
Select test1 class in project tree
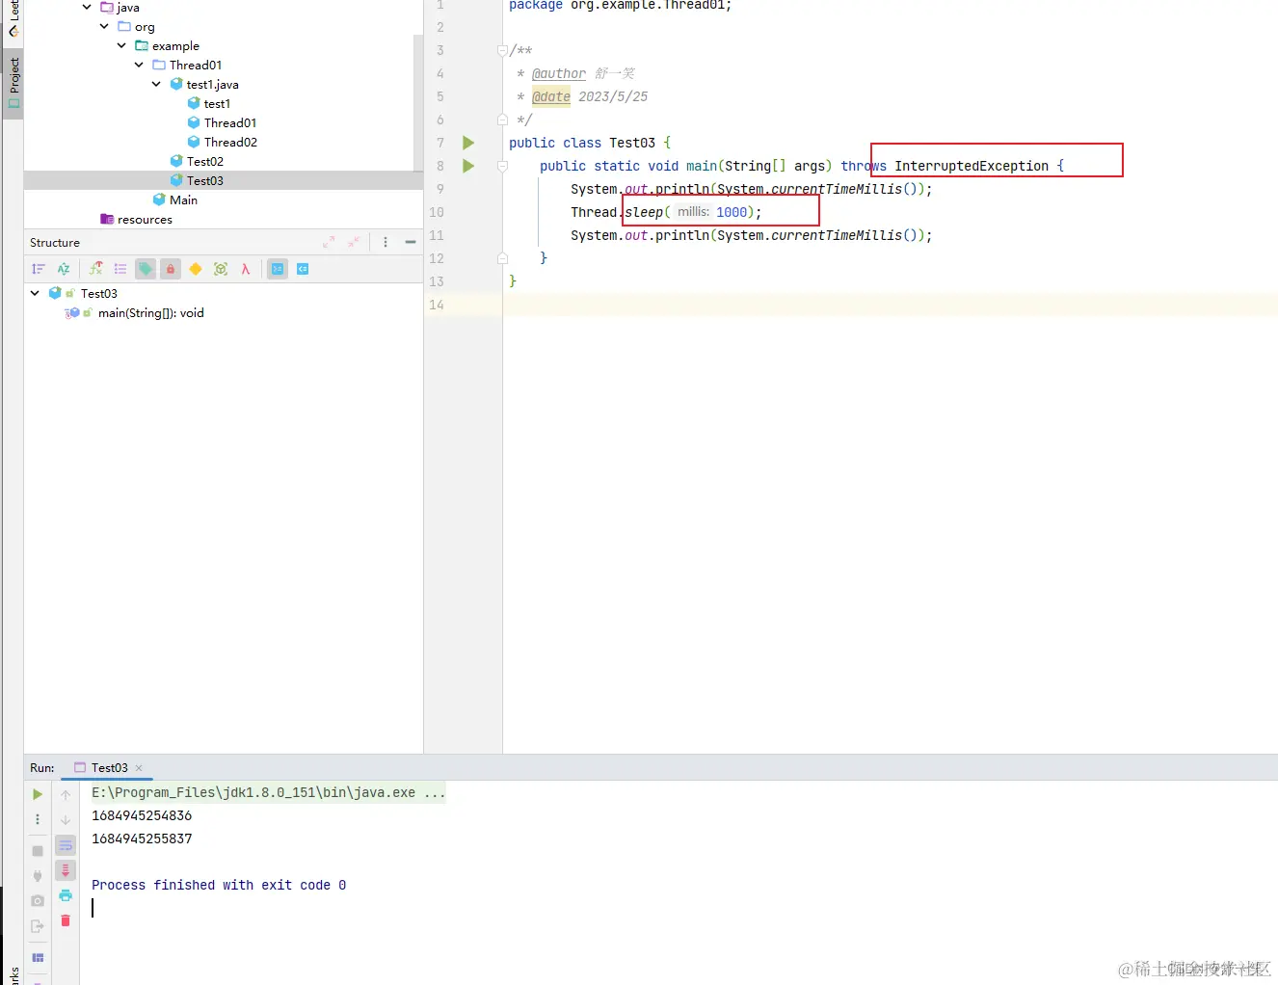(217, 103)
